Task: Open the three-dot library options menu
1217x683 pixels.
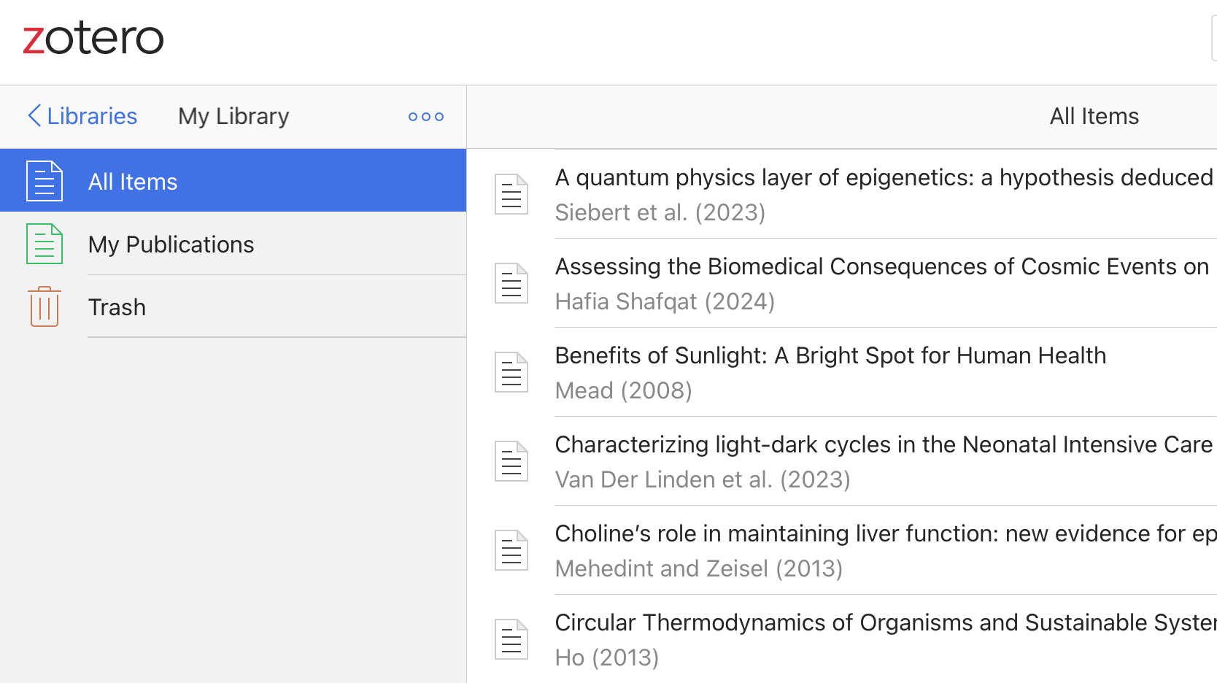Action: click(x=426, y=117)
